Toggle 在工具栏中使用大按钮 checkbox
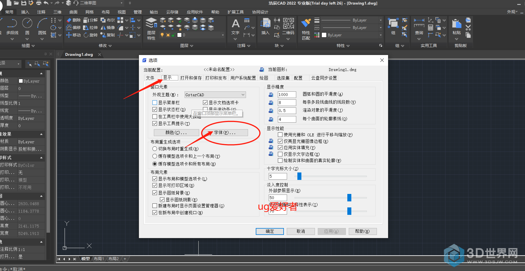Viewport: 525px width, 271px height. point(155,117)
